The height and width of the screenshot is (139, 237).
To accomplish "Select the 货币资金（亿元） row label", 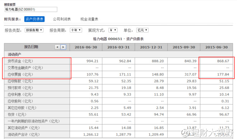I will [20, 61].
